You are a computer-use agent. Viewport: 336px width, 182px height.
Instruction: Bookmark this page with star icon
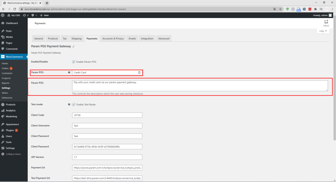point(281,9)
